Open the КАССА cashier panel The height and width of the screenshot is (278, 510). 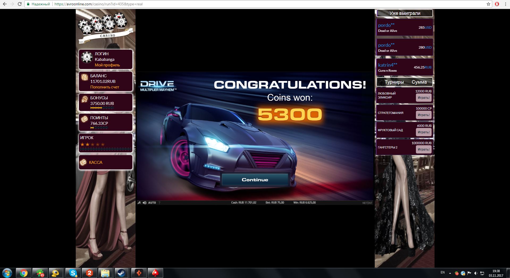pyautogui.click(x=96, y=162)
